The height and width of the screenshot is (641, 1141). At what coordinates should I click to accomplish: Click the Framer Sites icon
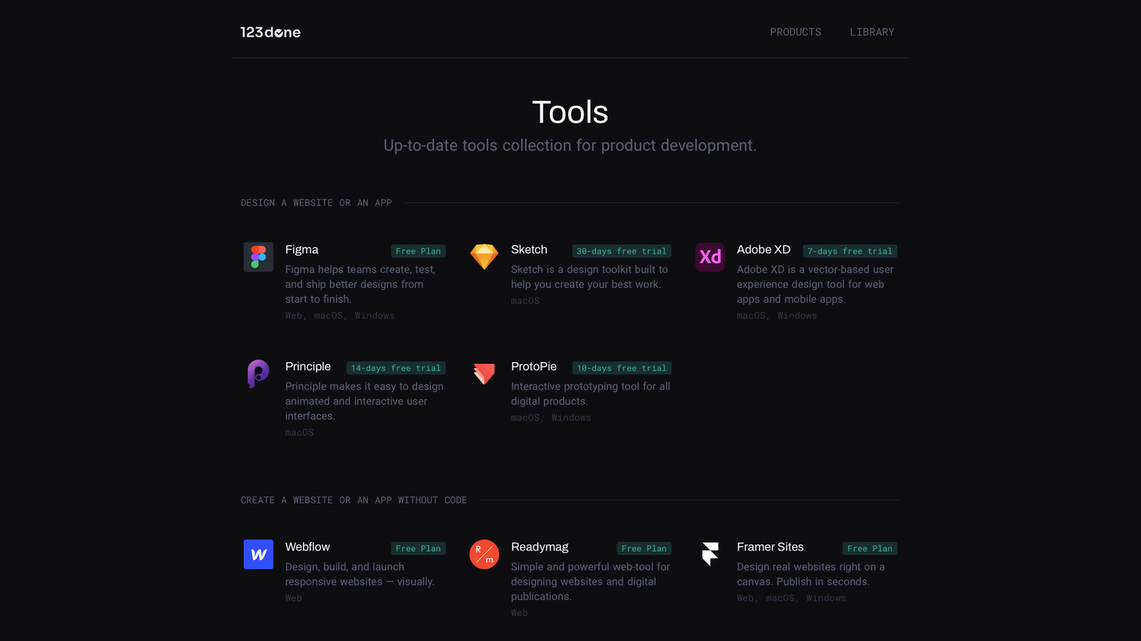[x=710, y=554]
